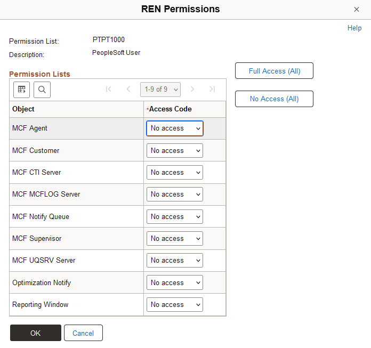Select the MCF CTI Server label
The height and width of the screenshot is (348, 371).
click(36, 173)
